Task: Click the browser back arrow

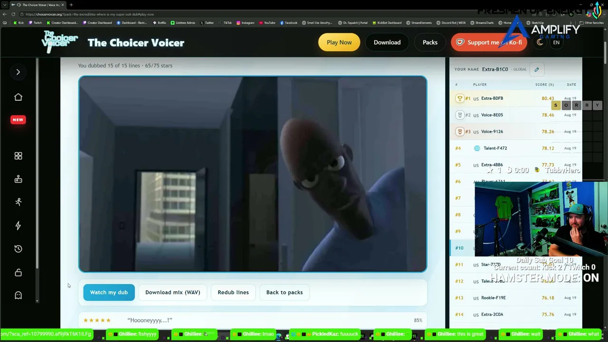Action: click(x=5, y=14)
